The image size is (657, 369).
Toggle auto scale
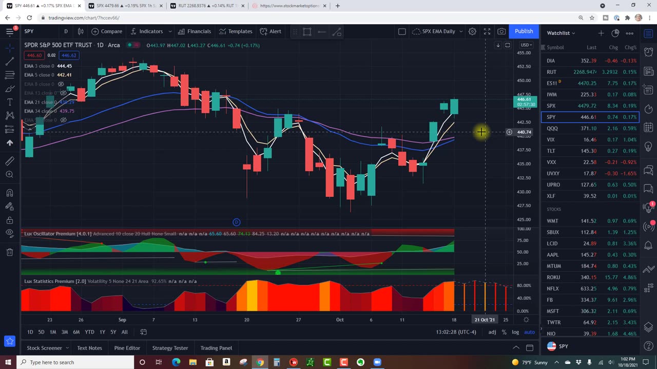[529, 332]
